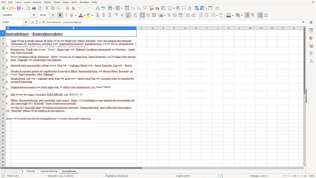Expand Font Color dropdown arrow

click(x=85, y=15)
